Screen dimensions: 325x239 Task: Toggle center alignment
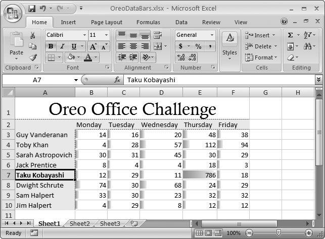click(x=133, y=46)
